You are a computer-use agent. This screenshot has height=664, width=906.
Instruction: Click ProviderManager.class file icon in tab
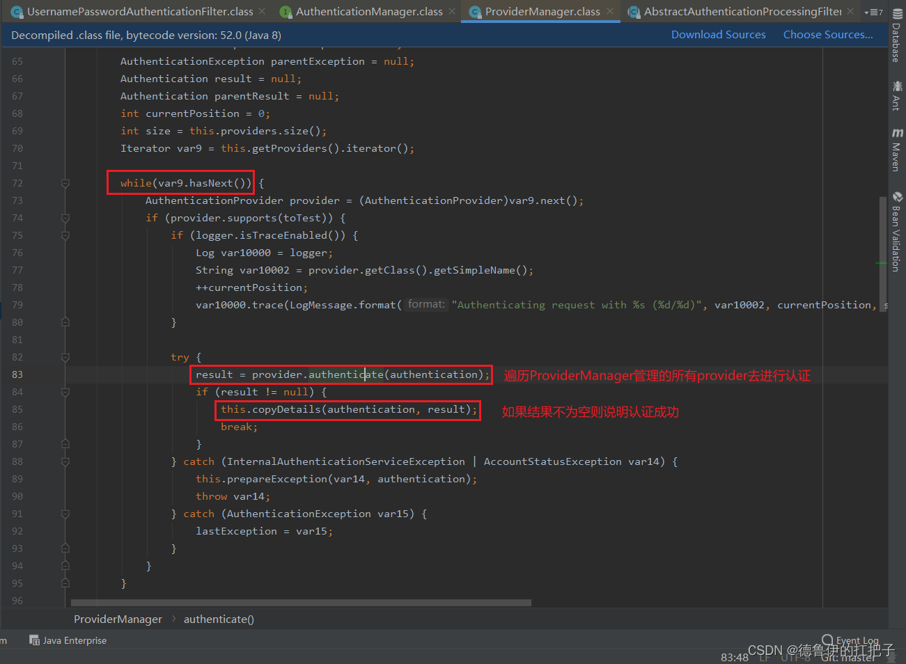(x=475, y=12)
